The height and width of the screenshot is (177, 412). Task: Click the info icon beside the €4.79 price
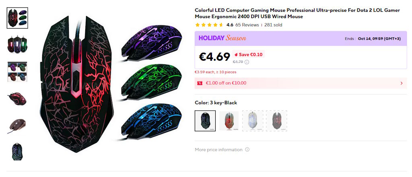(x=247, y=62)
